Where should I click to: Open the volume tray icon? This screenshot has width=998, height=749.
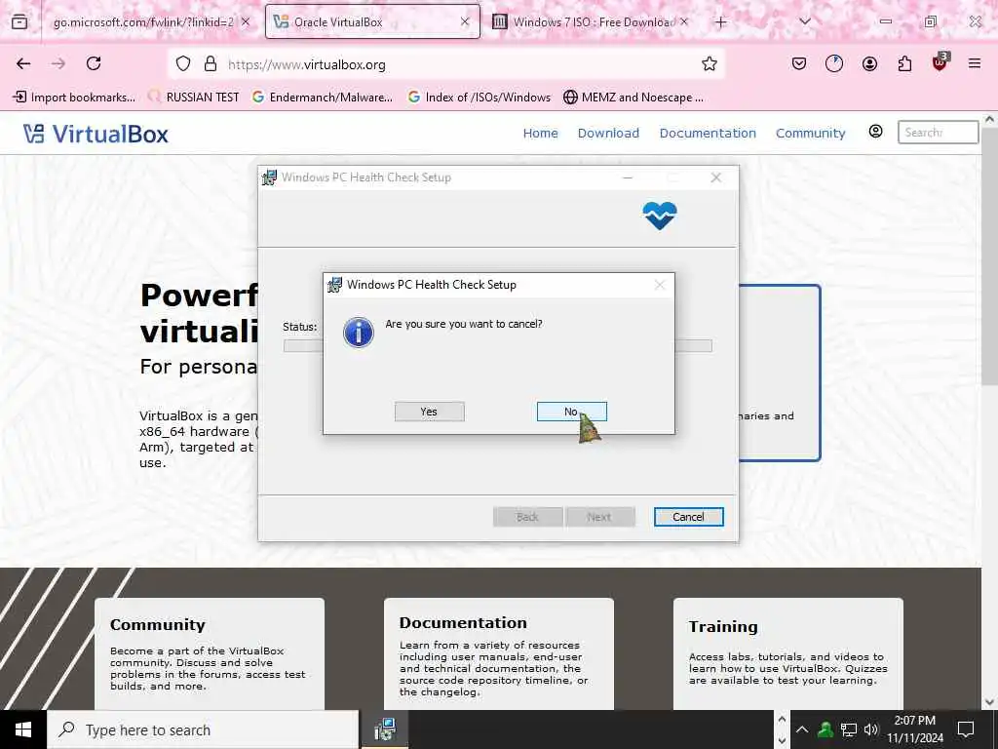point(871,729)
